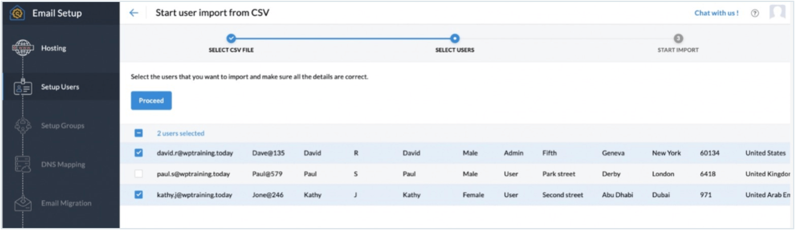Viewport: 795px width, 230px height.
Task: Open the Chat with us link
Action: (716, 13)
